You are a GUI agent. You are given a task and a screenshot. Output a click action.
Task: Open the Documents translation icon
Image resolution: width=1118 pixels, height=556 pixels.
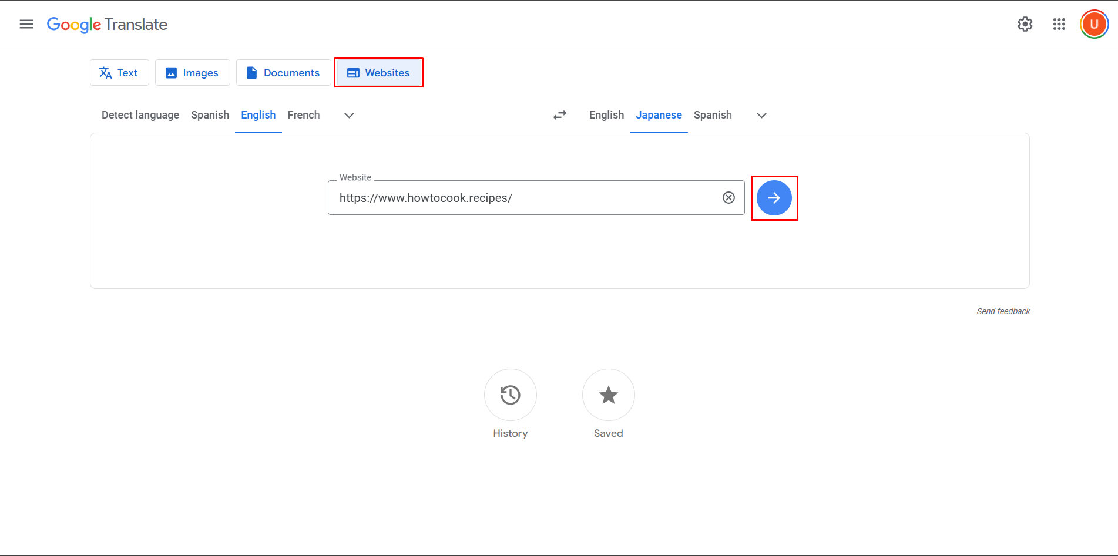251,72
